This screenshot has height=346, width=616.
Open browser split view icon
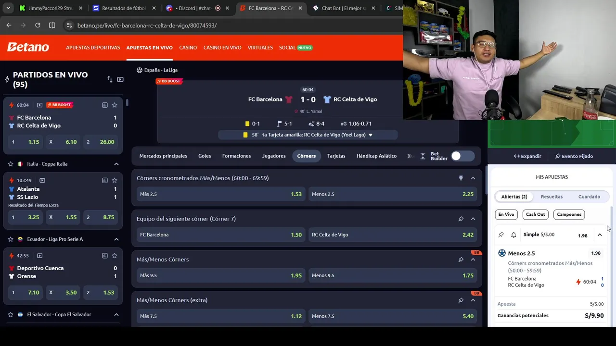pyautogui.click(x=52, y=25)
